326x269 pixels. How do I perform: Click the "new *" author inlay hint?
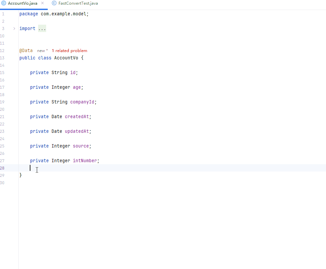(42, 51)
